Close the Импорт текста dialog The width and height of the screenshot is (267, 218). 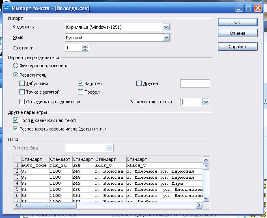pos(258,8)
